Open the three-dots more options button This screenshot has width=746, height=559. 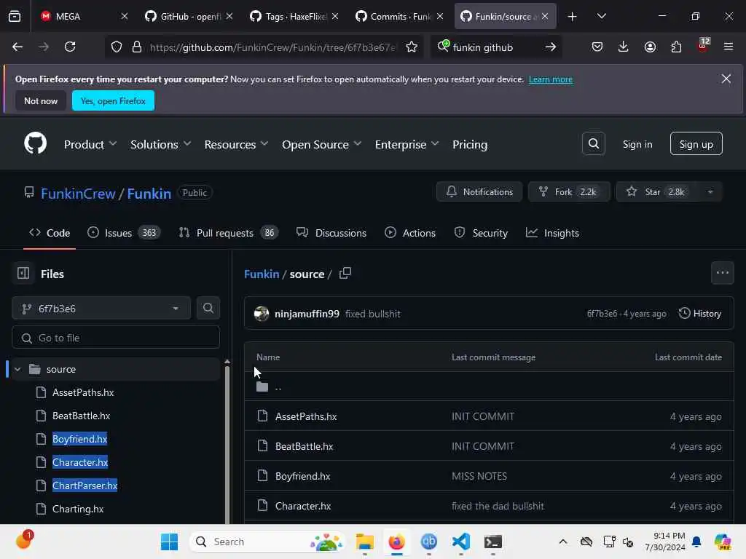[722, 273]
